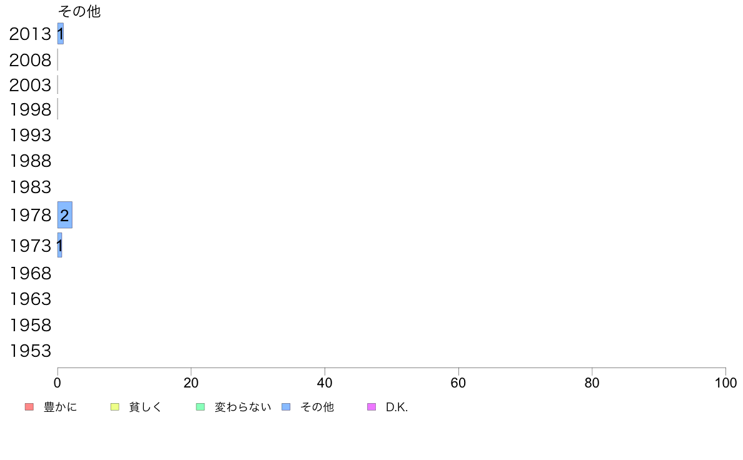The image size is (743, 460).
Task: Click the 貧しく legend label
Action: 146,407
